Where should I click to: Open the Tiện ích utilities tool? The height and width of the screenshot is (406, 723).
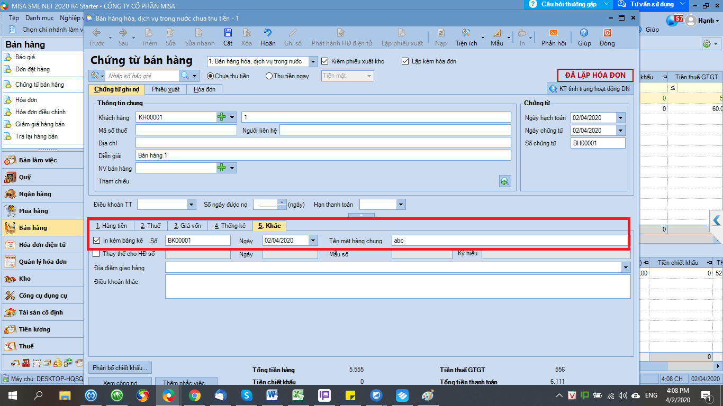466,37
